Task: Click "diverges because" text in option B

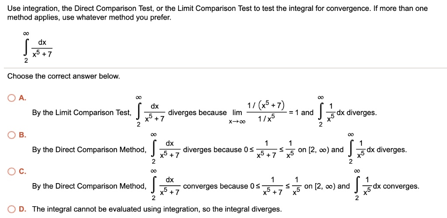Action: (x=213, y=150)
